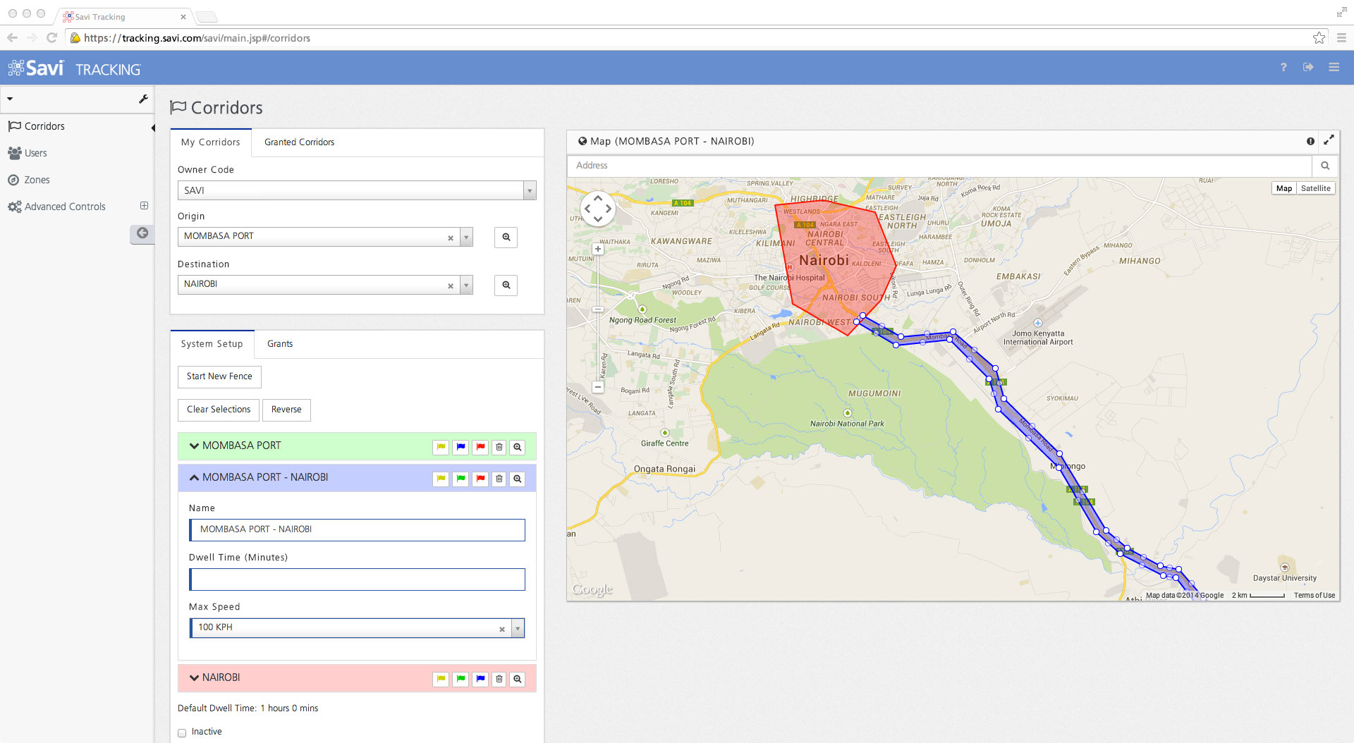Select the My Corridors tab
The height and width of the screenshot is (743, 1354).
210,142
